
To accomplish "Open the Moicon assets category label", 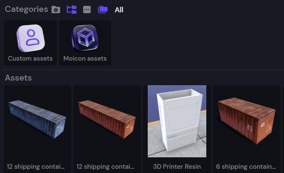I will [85, 59].
